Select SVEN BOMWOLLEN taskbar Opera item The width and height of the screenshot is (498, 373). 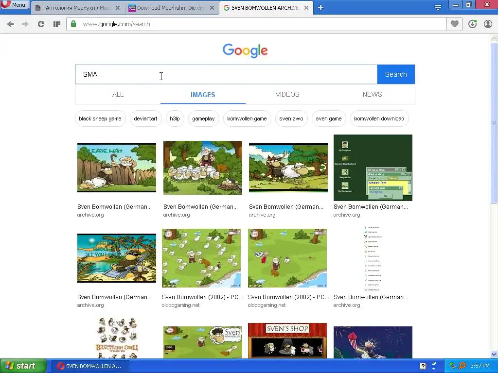[x=90, y=366]
